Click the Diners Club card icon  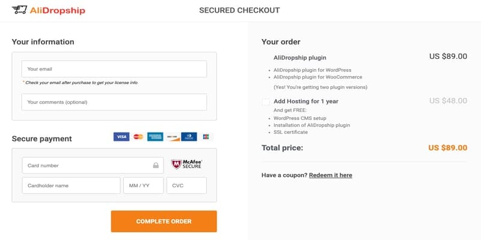pos(189,137)
